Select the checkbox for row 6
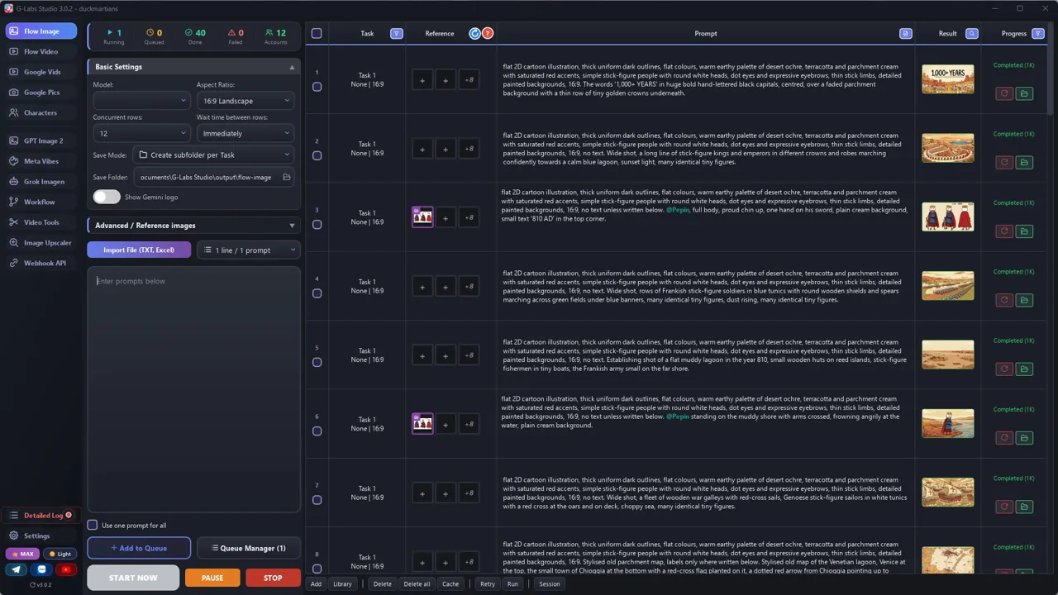The width and height of the screenshot is (1058, 595). click(317, 431)
